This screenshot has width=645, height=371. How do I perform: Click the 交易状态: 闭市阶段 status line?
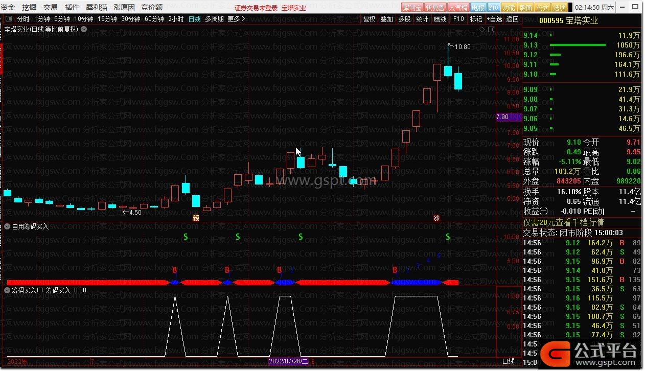573,232
